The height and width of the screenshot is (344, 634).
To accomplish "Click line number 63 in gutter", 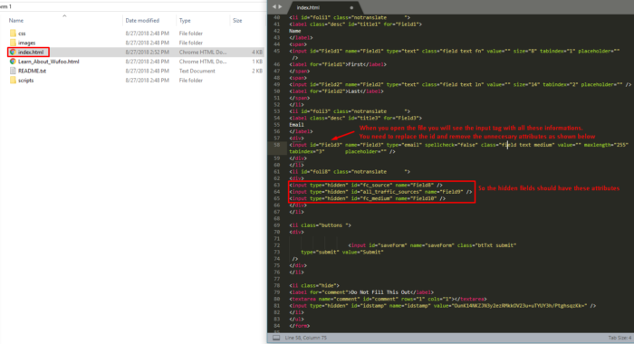I will click(276, 186).
